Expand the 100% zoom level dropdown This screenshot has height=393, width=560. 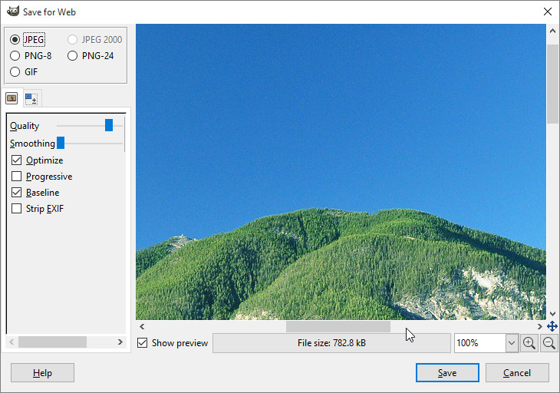click(x=512, y=343)
